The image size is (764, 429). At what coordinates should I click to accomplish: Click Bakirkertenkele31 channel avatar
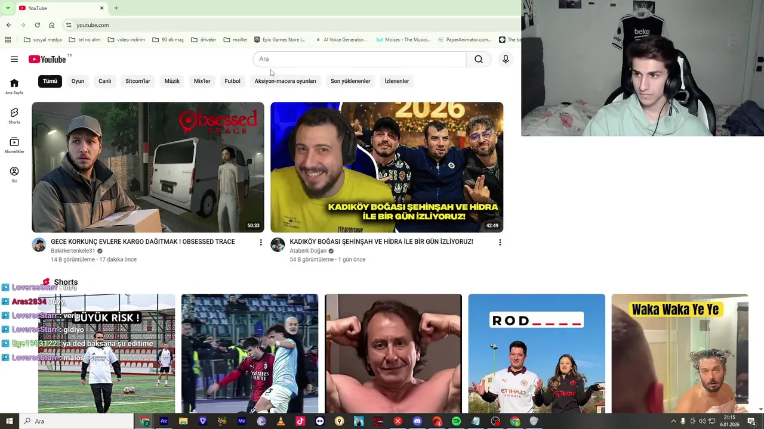click(x=39, y=245)
